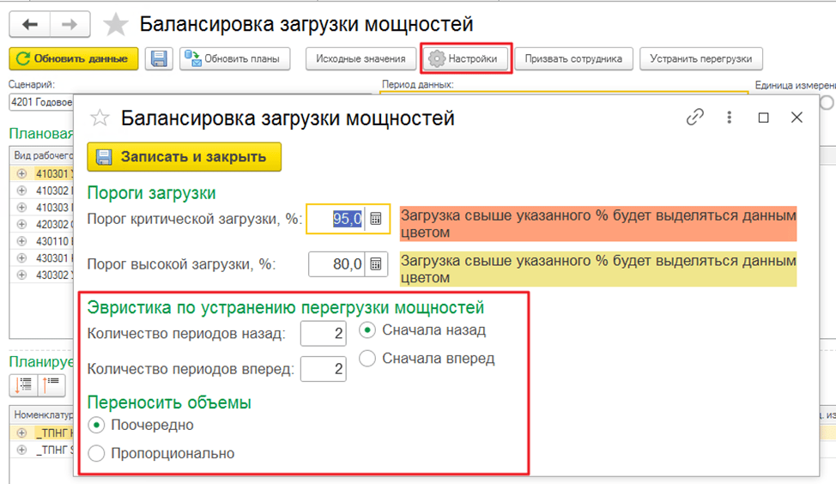Star the settings dialog as favorite

coord(100,118)
